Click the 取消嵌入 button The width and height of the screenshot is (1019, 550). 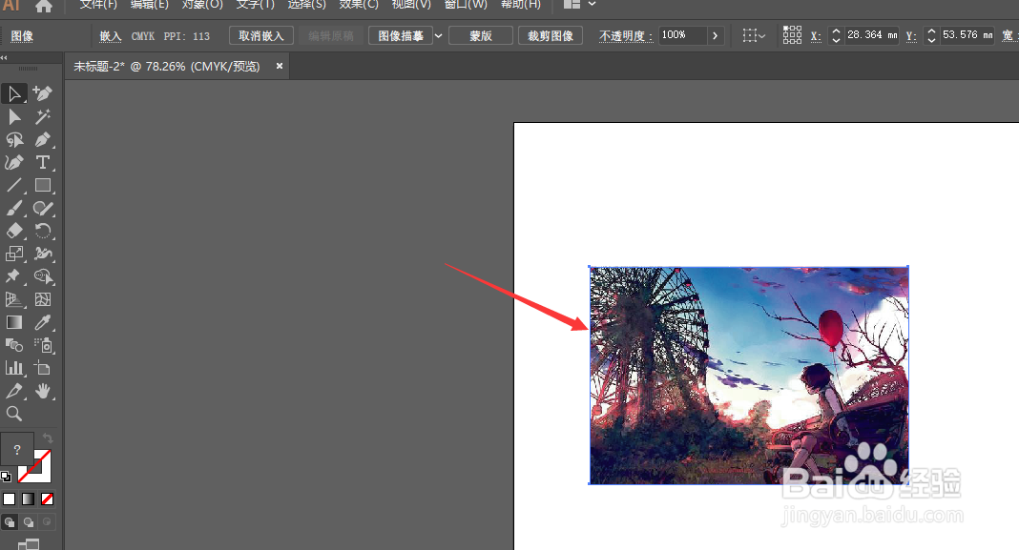point(261,35)
